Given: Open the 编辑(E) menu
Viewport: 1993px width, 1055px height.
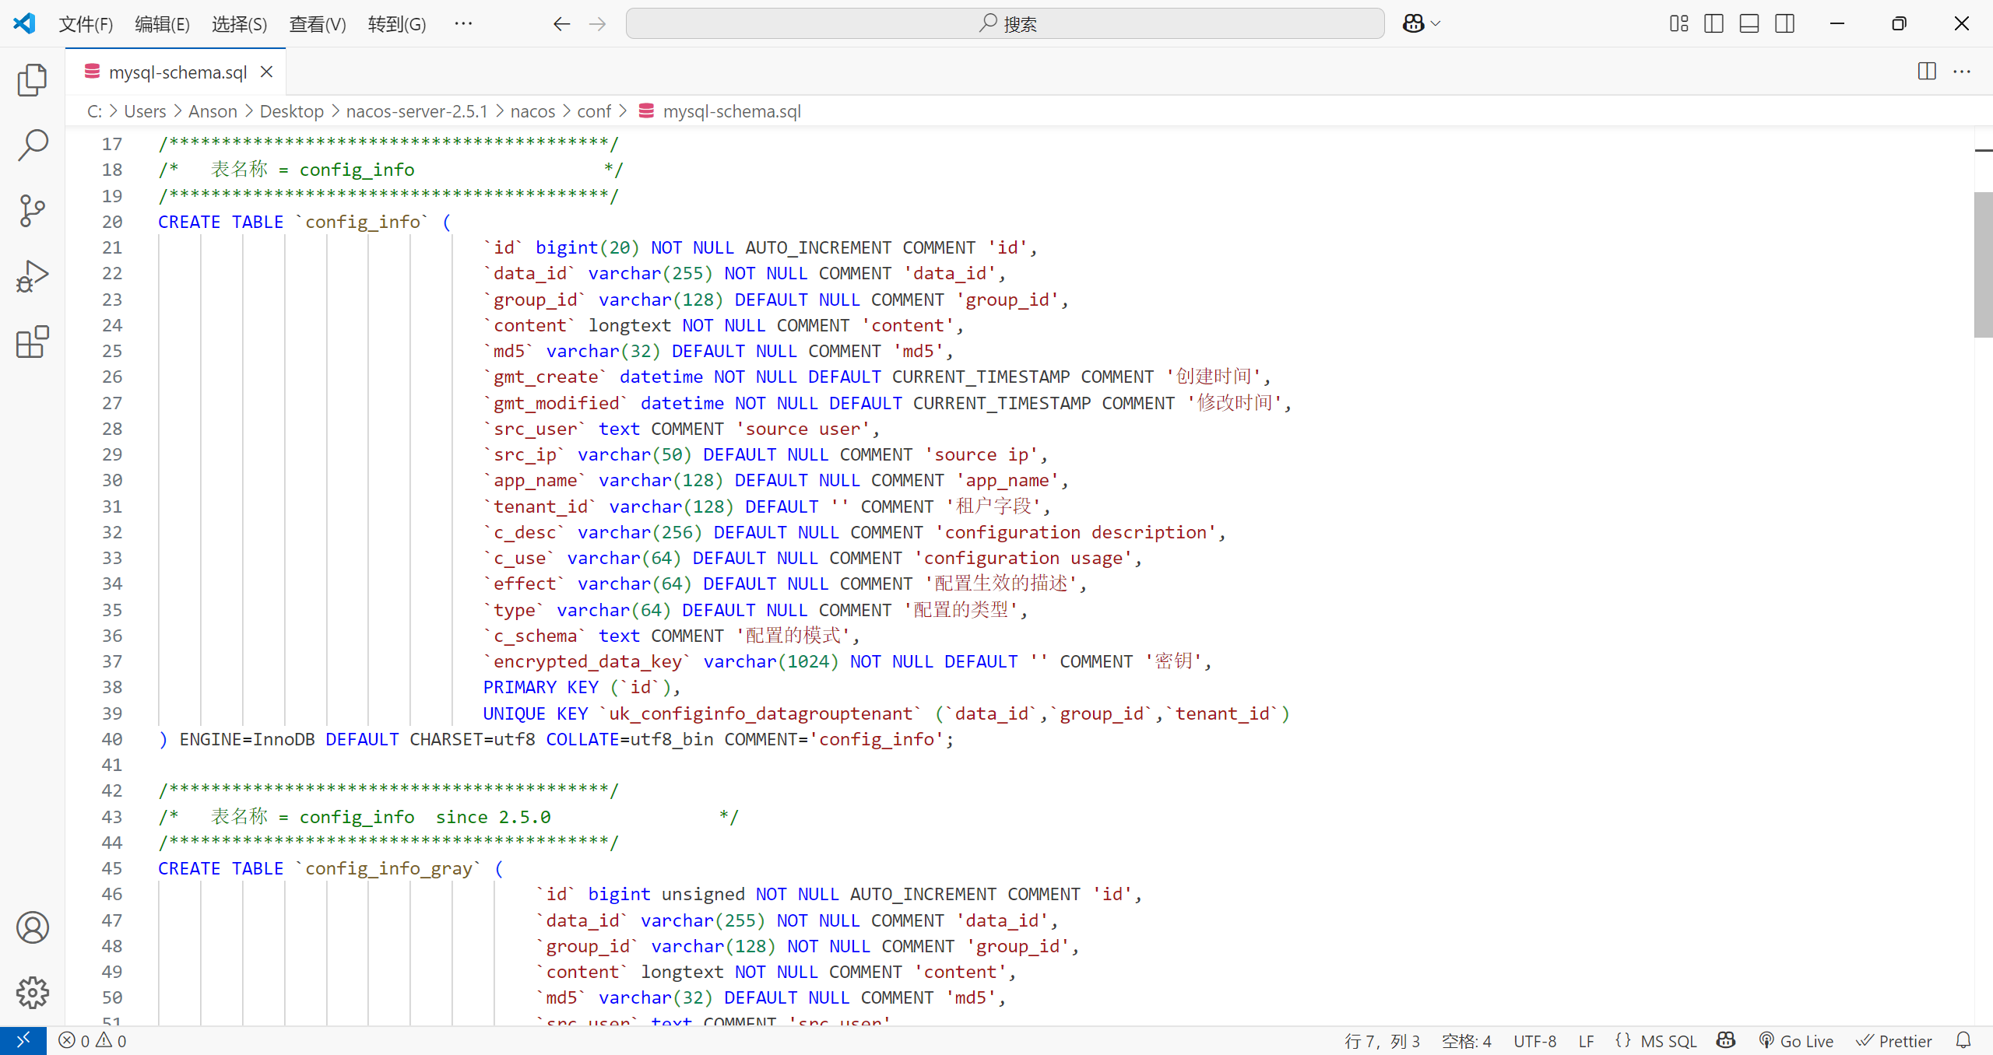Looking at the screenshot, I should (x=162, y=24).
